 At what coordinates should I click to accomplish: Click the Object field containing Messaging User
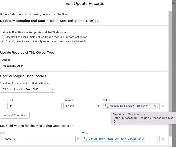(40, 66)
